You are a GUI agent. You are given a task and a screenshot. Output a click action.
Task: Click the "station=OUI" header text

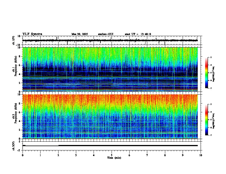(x=106, y=34)
